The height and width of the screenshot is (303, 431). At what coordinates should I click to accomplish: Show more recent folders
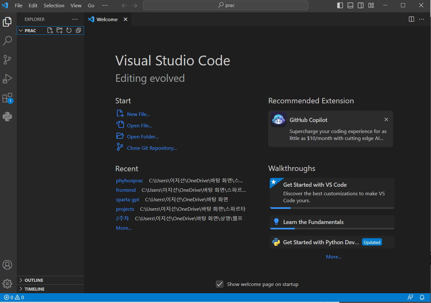coord(124,228)
